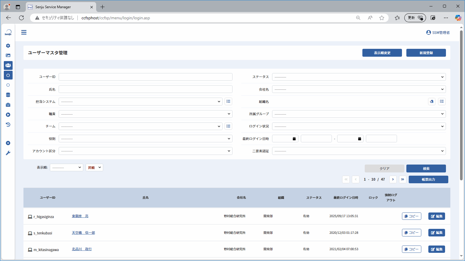Screen dimensions: 465x261
Task: Click the 新規登録 button
Action: pos(426,53)
